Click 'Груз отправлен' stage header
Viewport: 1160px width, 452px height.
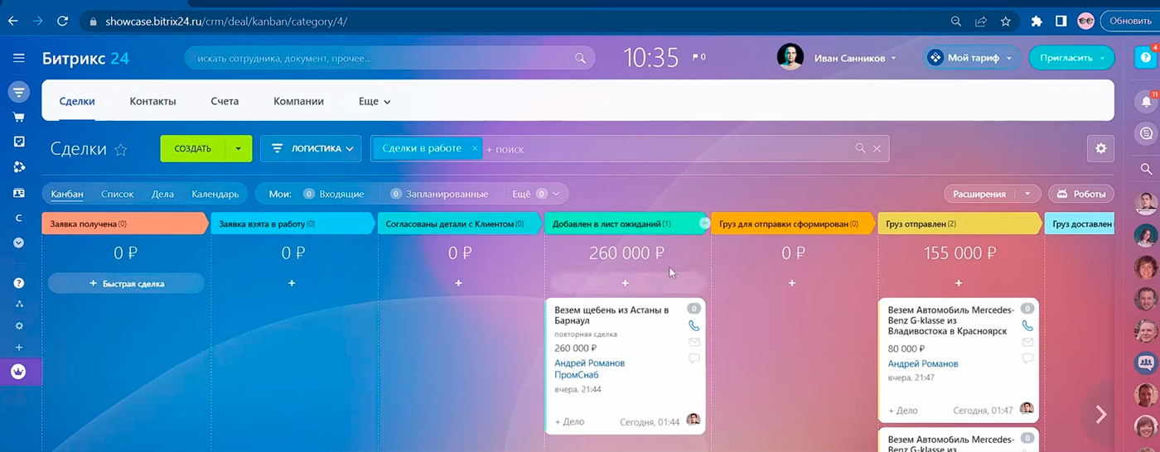pos(959,224)
